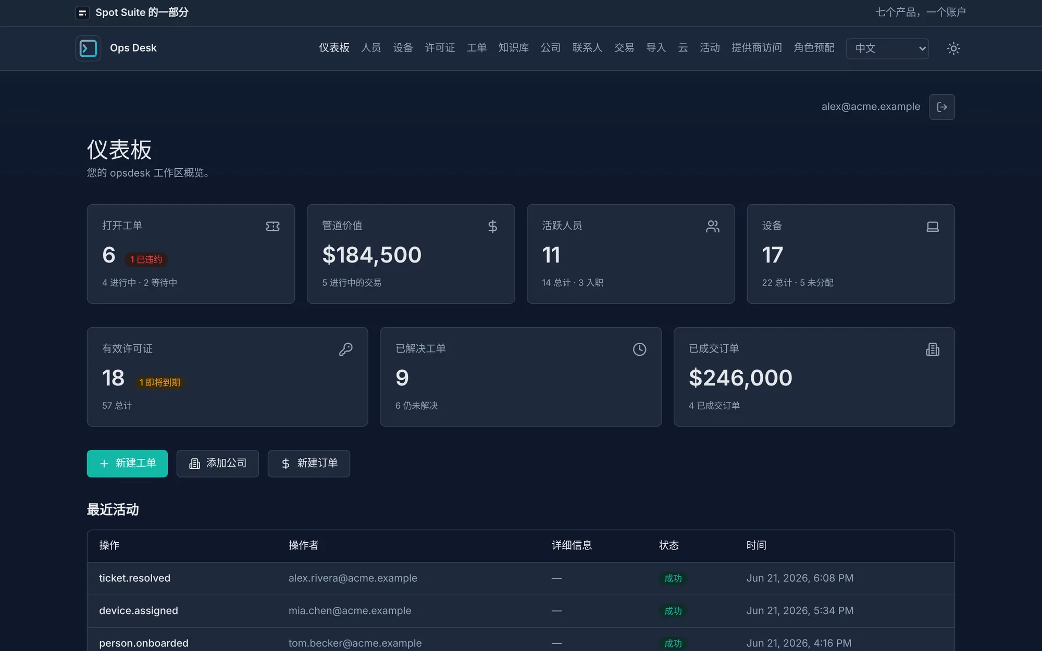Click the $184,500 pipeline value
Image resolution: width=1042 pixels, height=651 pixels.
pyautogui.click(x=372, y=255)
